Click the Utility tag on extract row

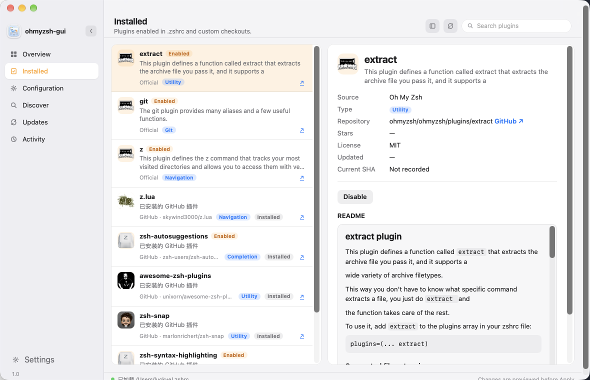(x=173, y=82)
